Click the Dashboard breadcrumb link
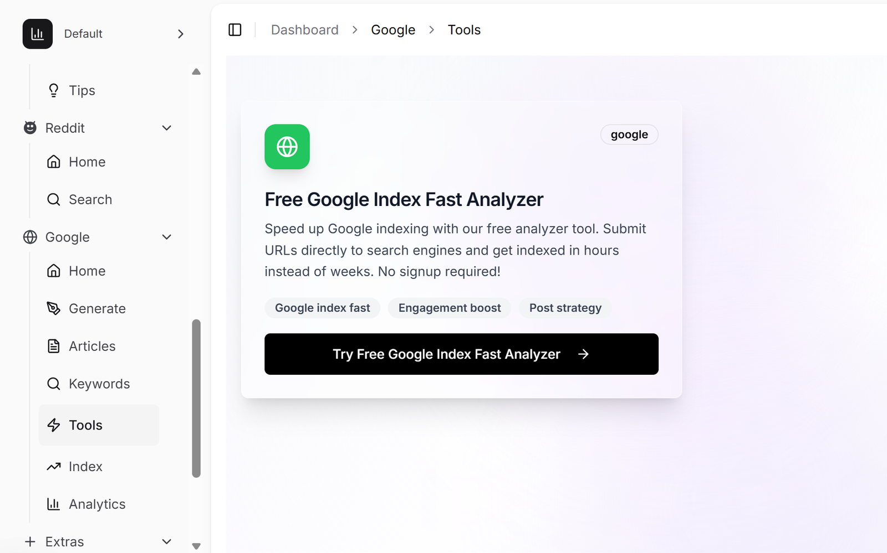The width and height of the screenshot is (887, 553). 304,30
